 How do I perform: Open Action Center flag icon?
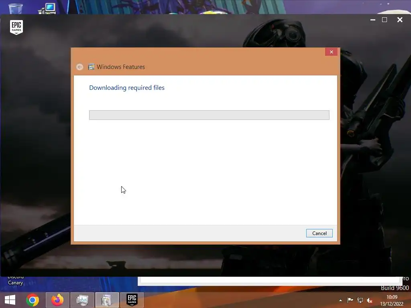(x=350, y=300)
